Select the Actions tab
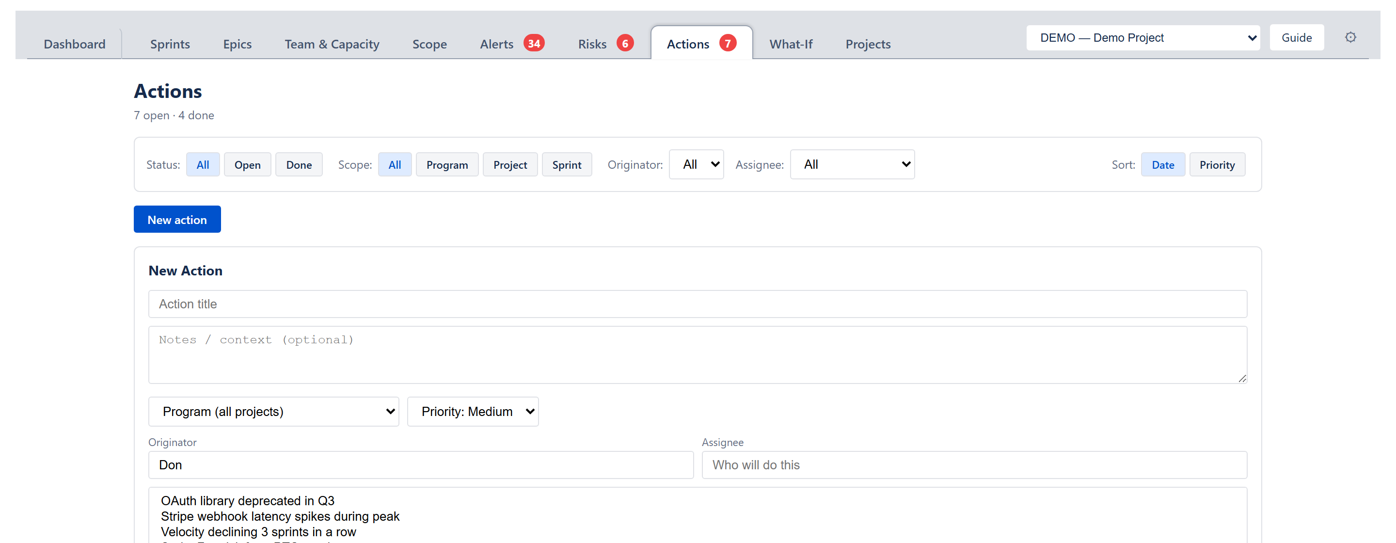Image resolution: width=1396 pixels, height=543 pixels. tap(688, 44)
